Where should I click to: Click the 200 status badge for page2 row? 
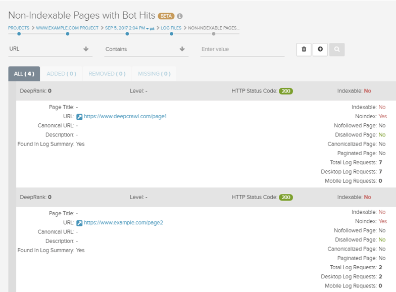[x=286, y=197]
